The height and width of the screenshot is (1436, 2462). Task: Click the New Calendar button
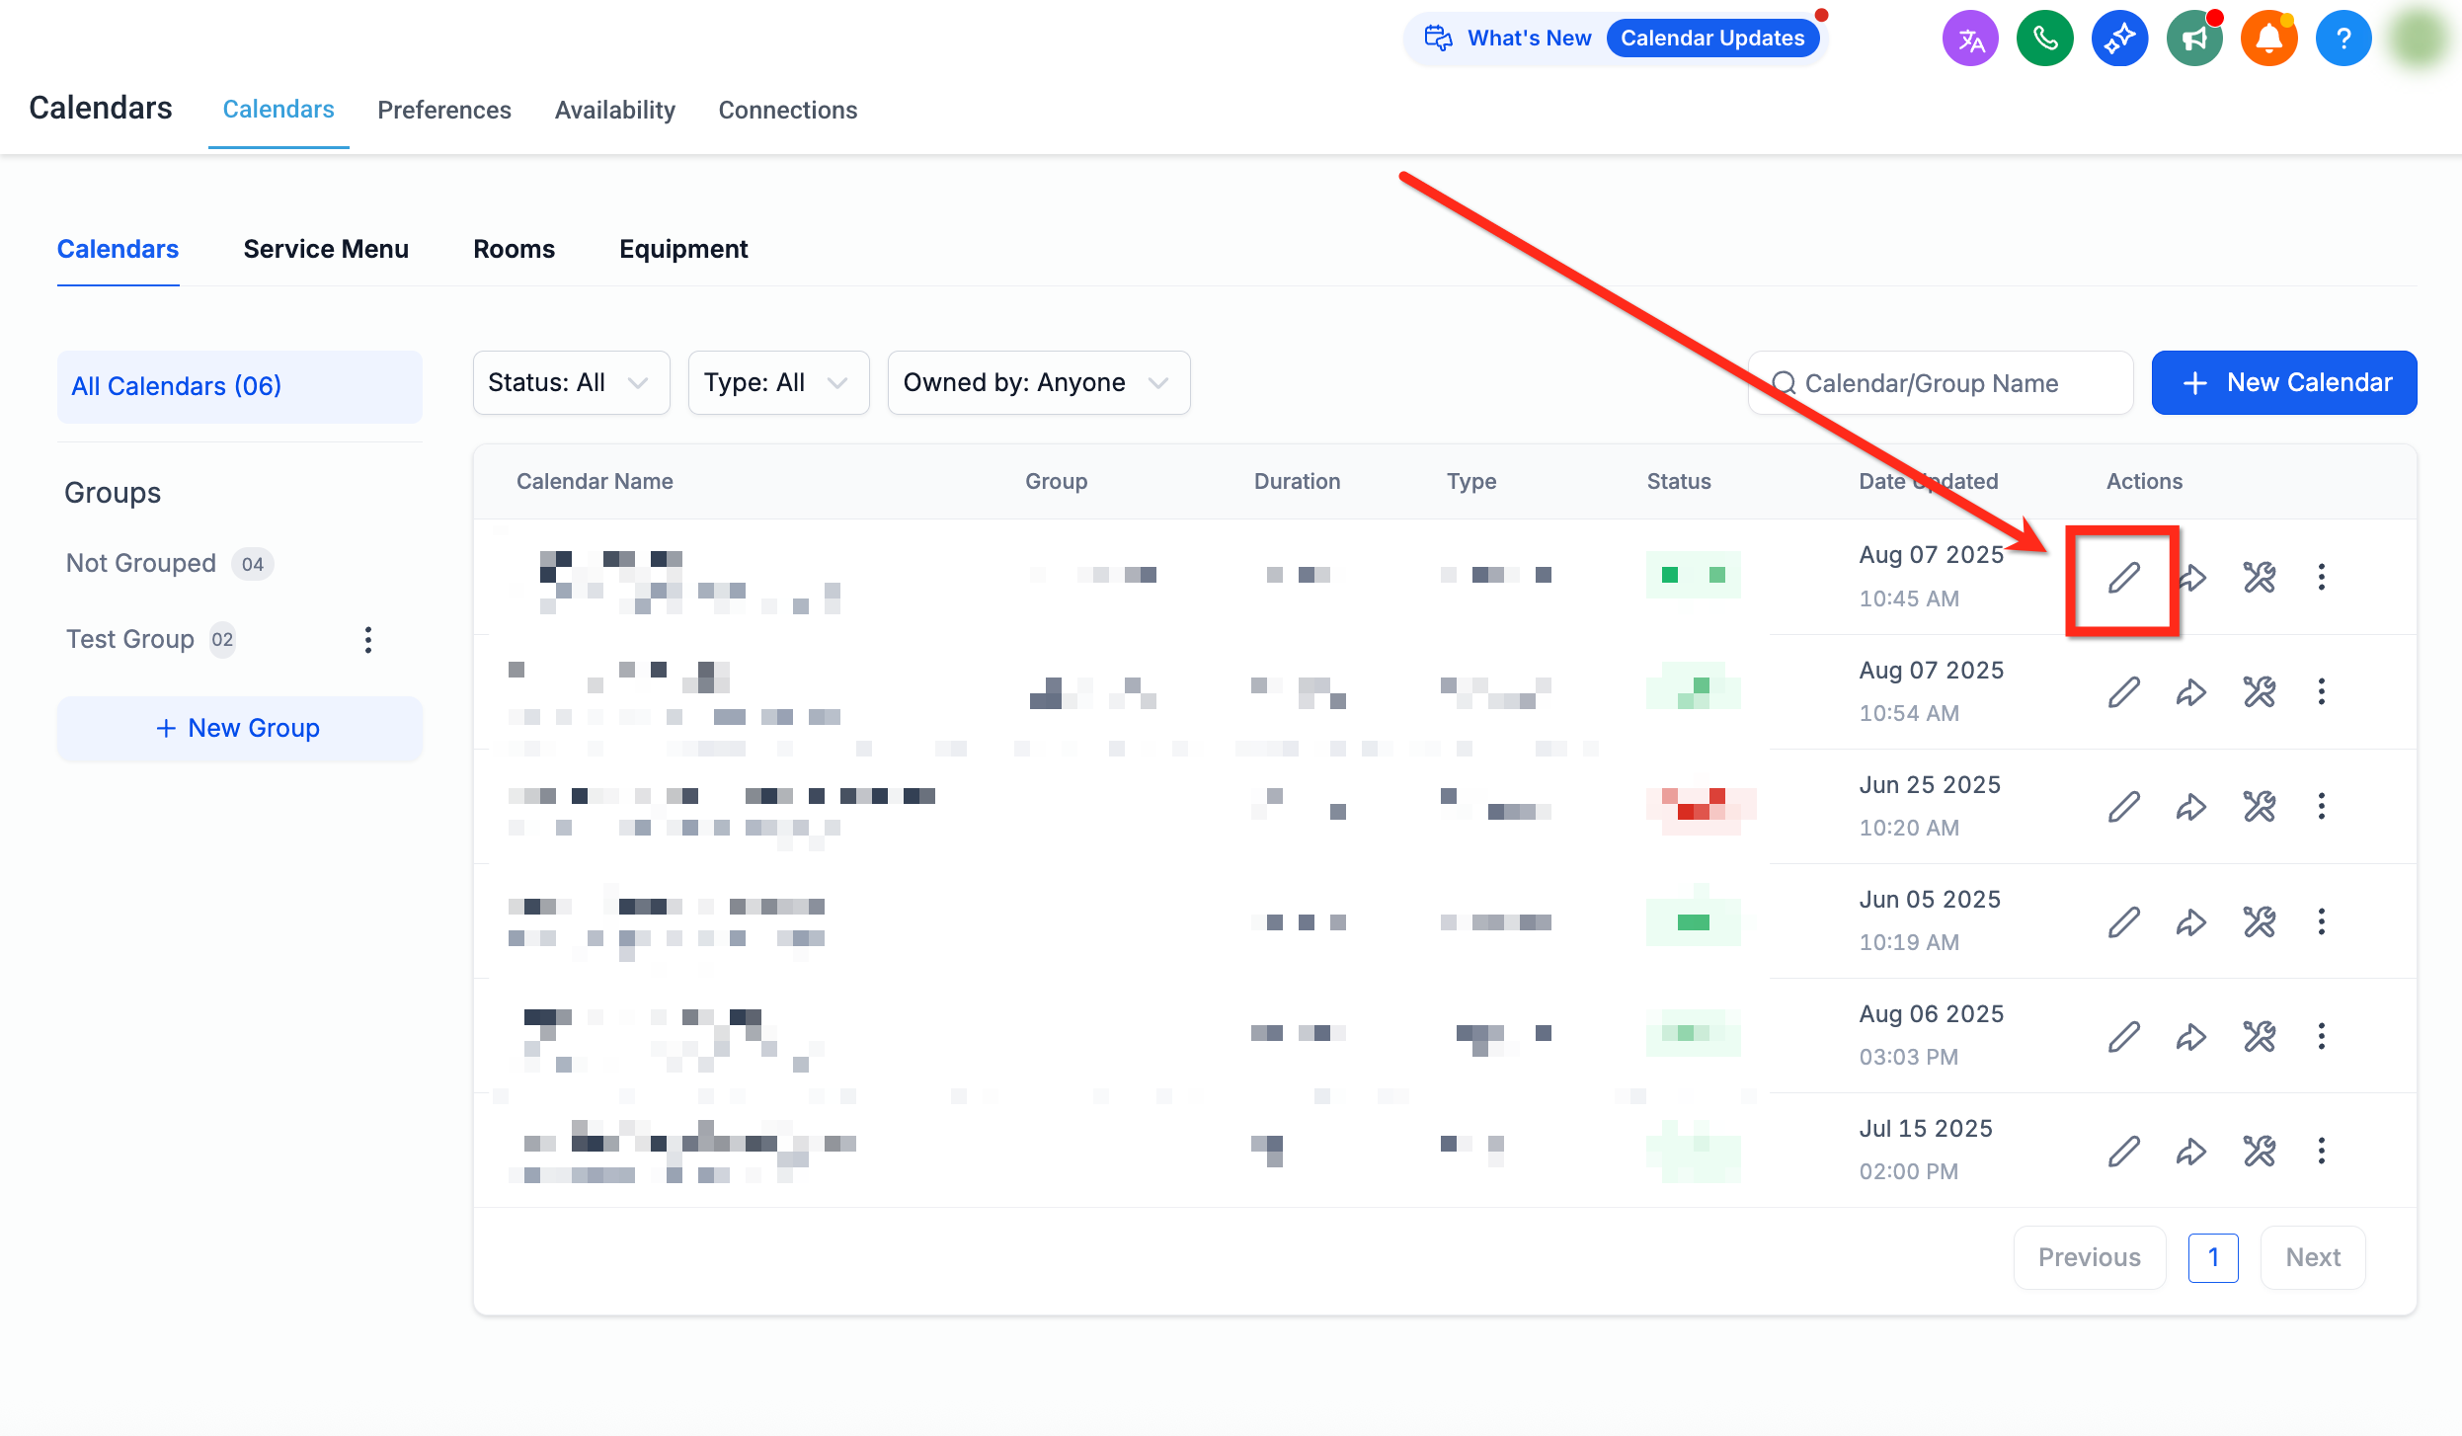click(2283, 382)
